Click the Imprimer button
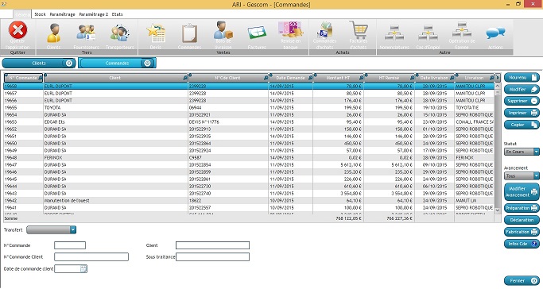The image size is (543, 289). point(522,113)
